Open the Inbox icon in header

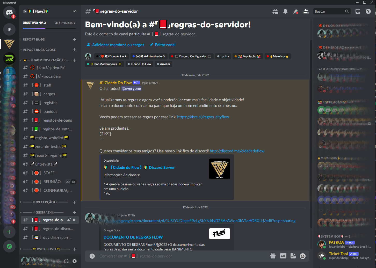(x=358, y=11)
